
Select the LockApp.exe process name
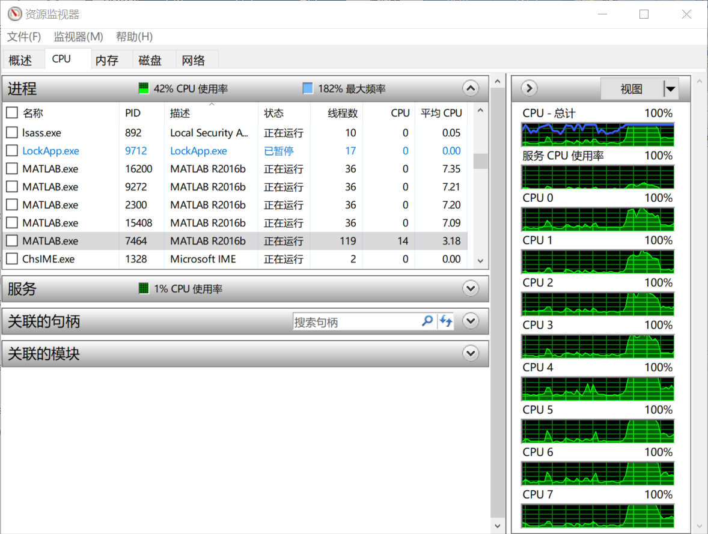pos(50,151)
